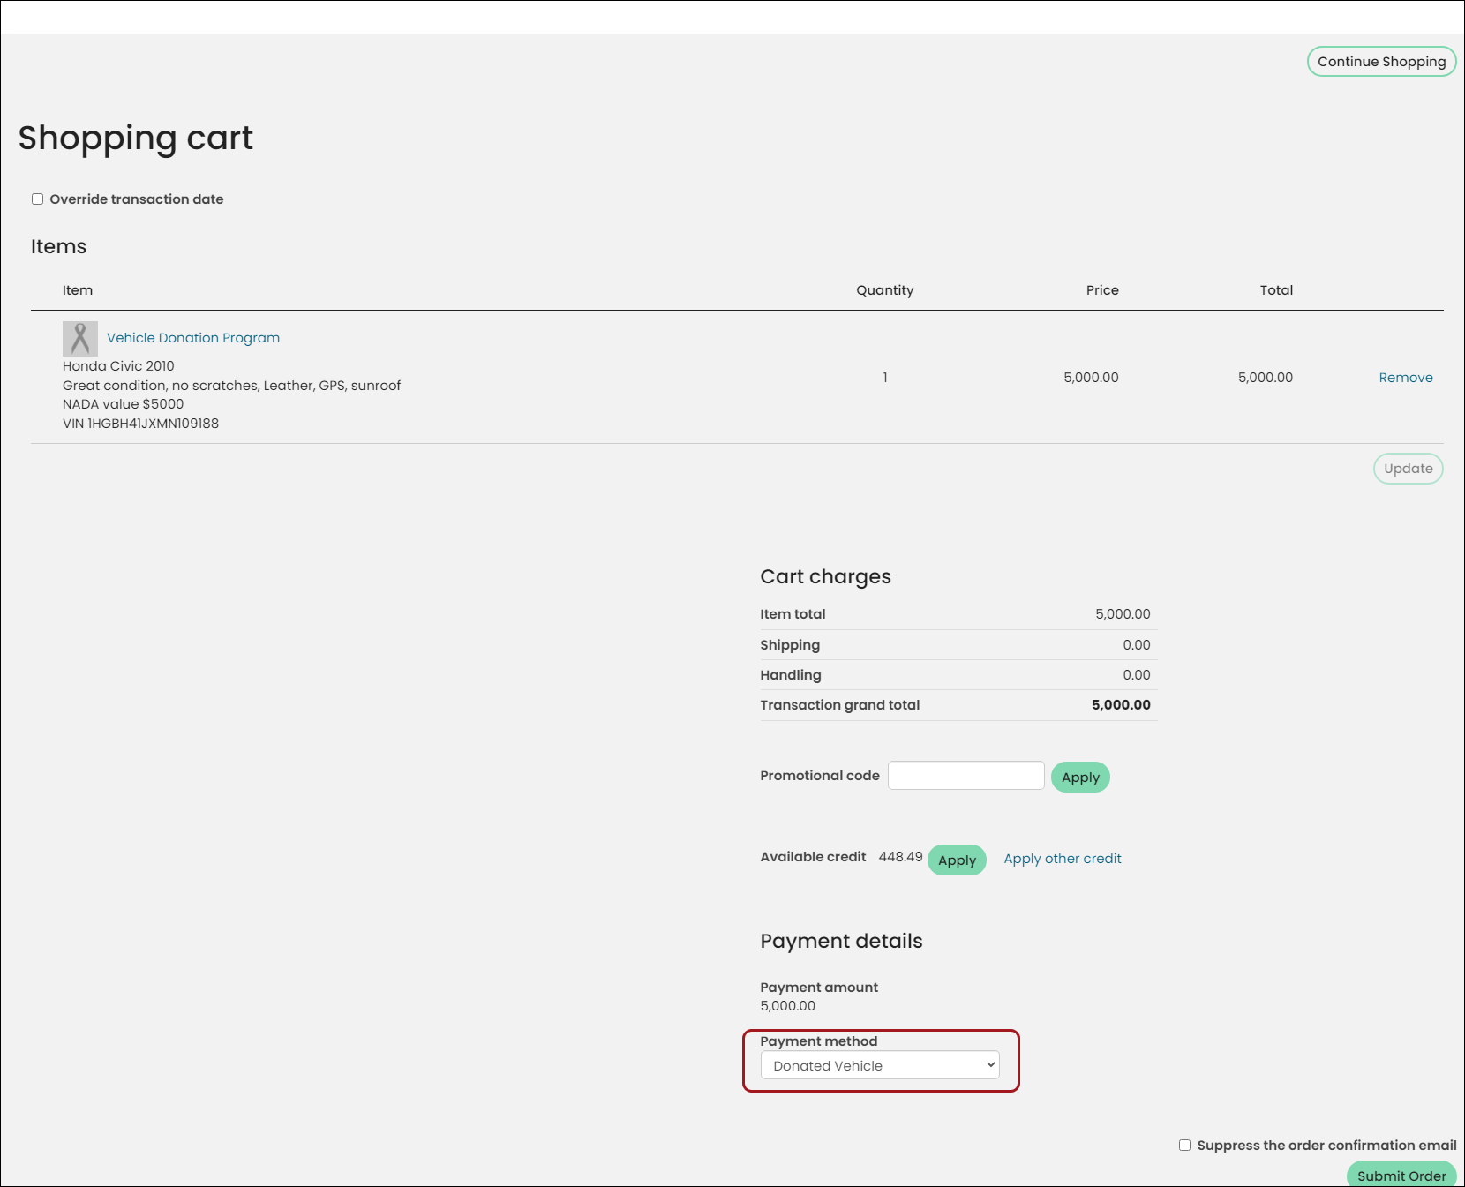Submit the order
This screenshot has height=1187, width=1465.
coord(1401,1175)
